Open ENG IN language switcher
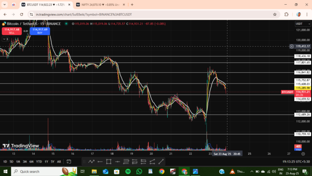Image resolution: width=312 pixels, height=176 pixels. 280,171
